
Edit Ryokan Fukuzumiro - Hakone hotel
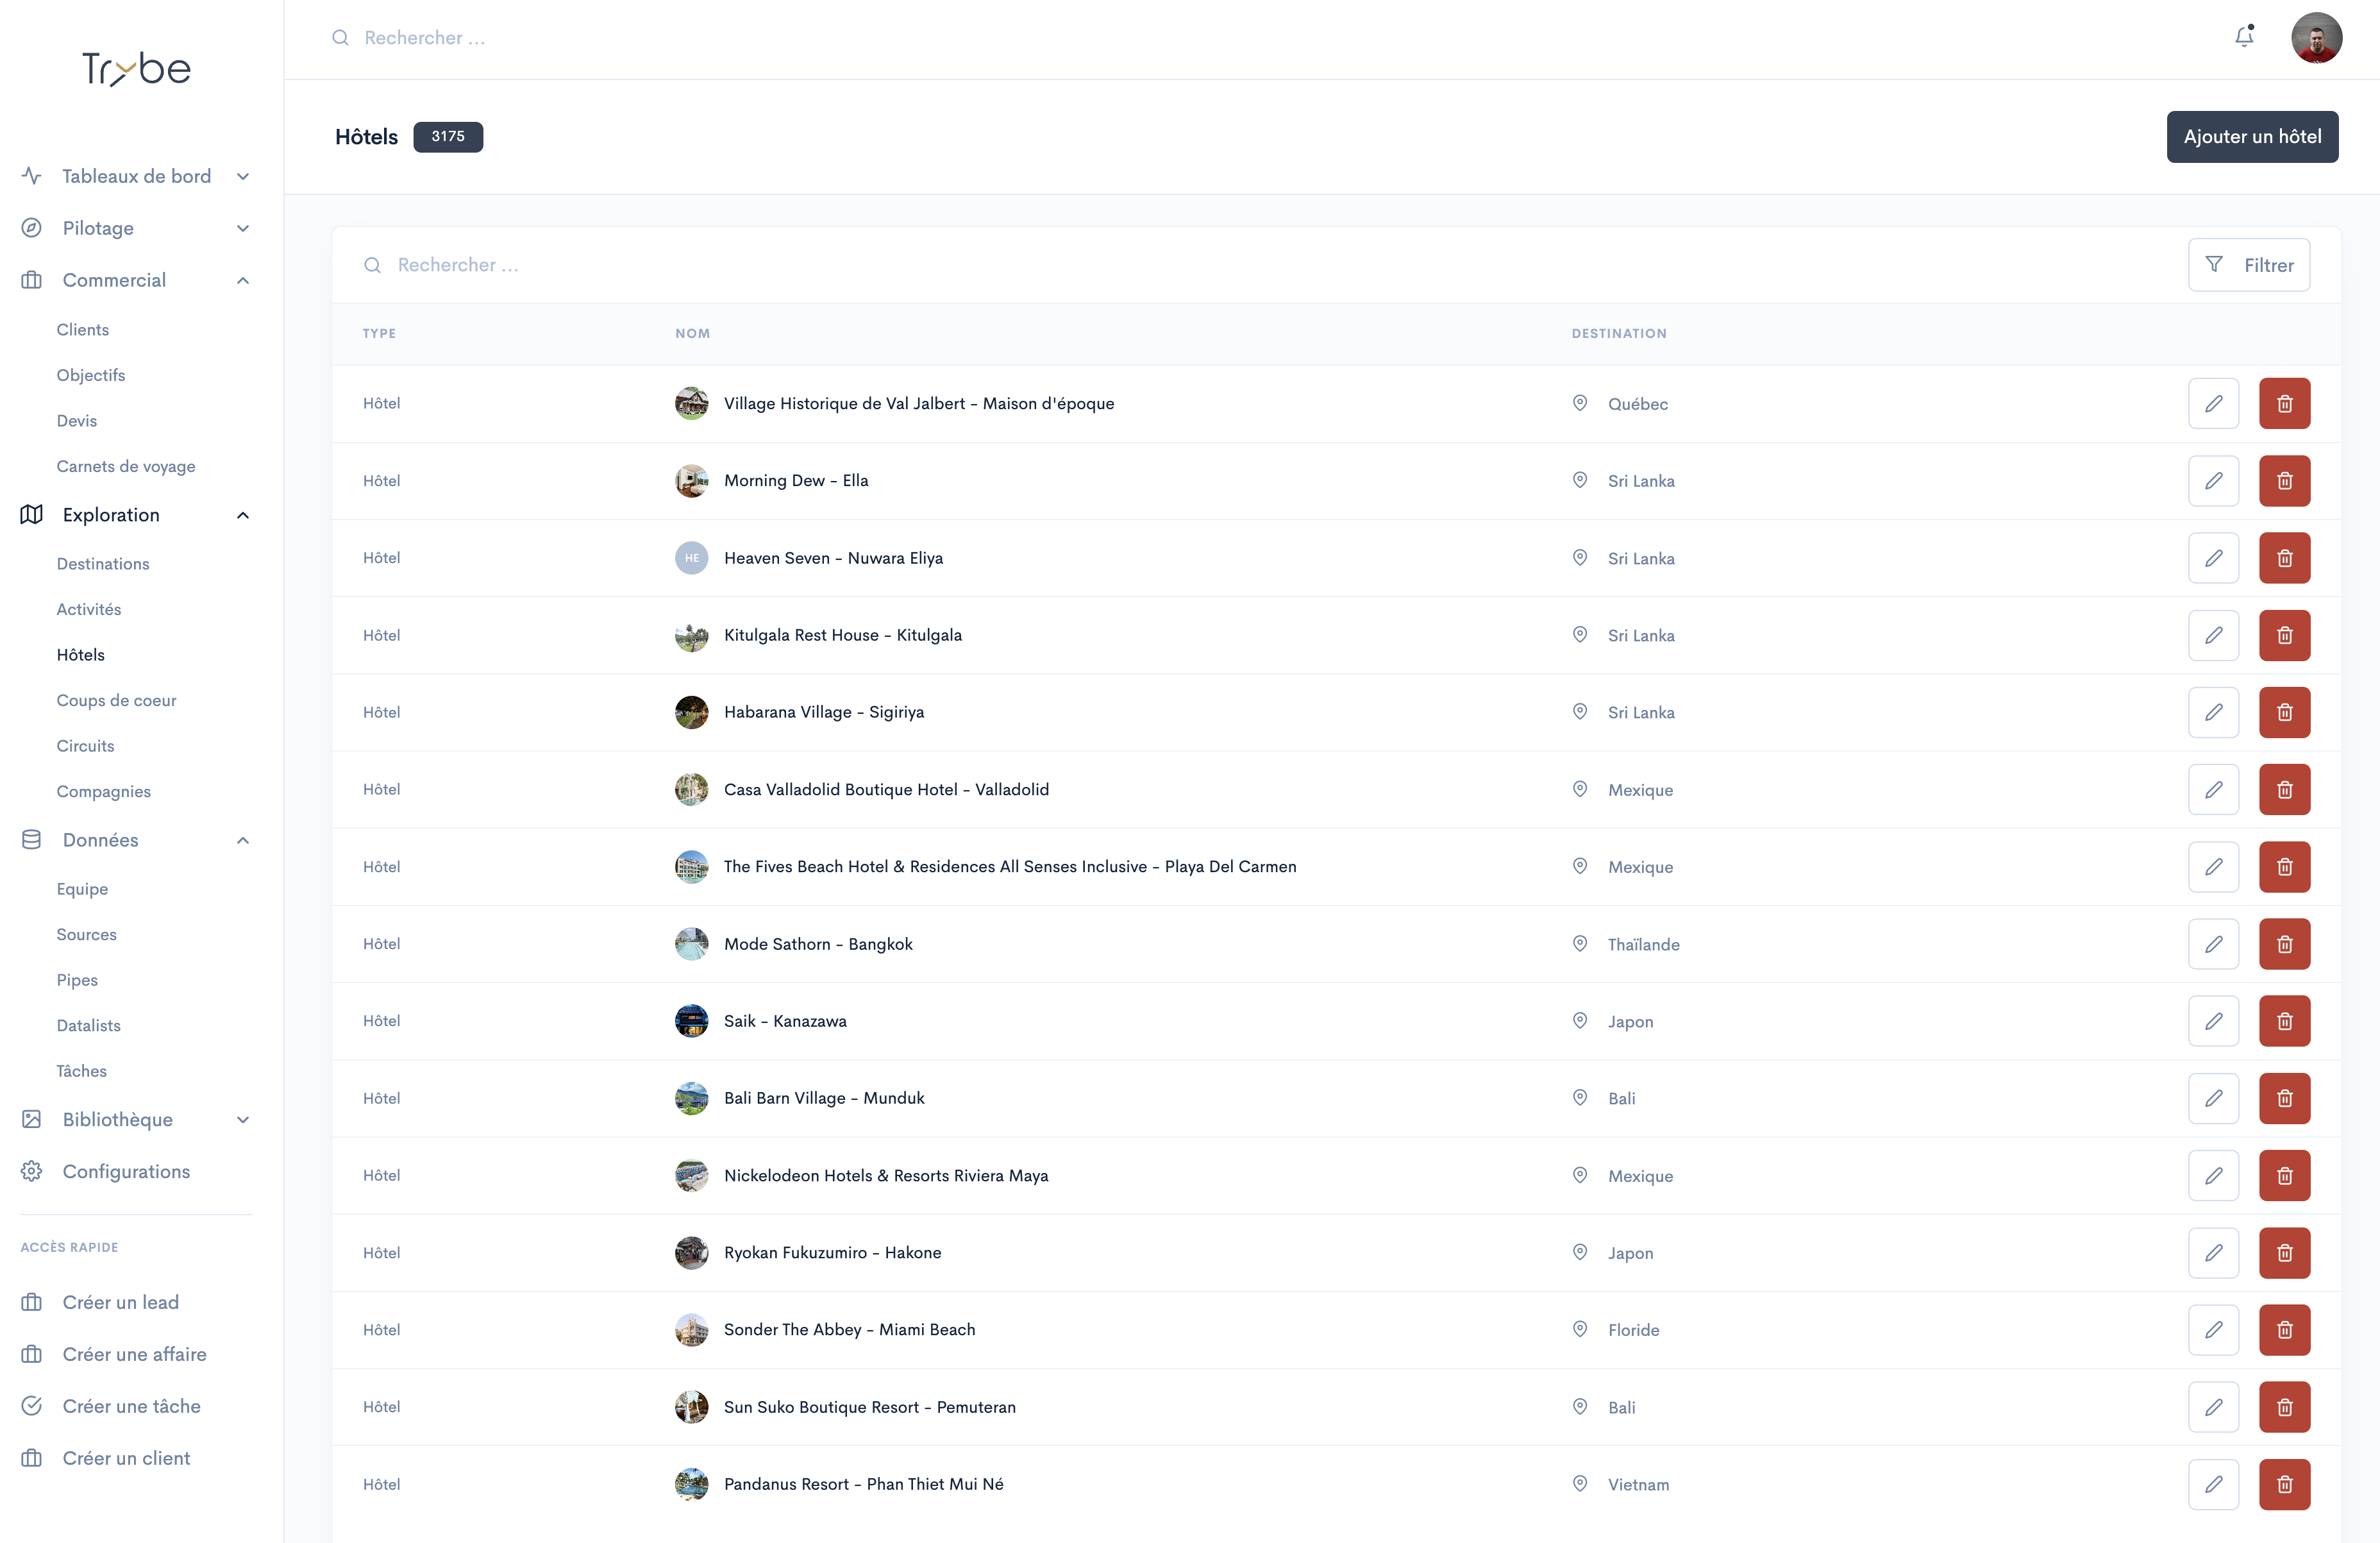click(2213, 1252)
